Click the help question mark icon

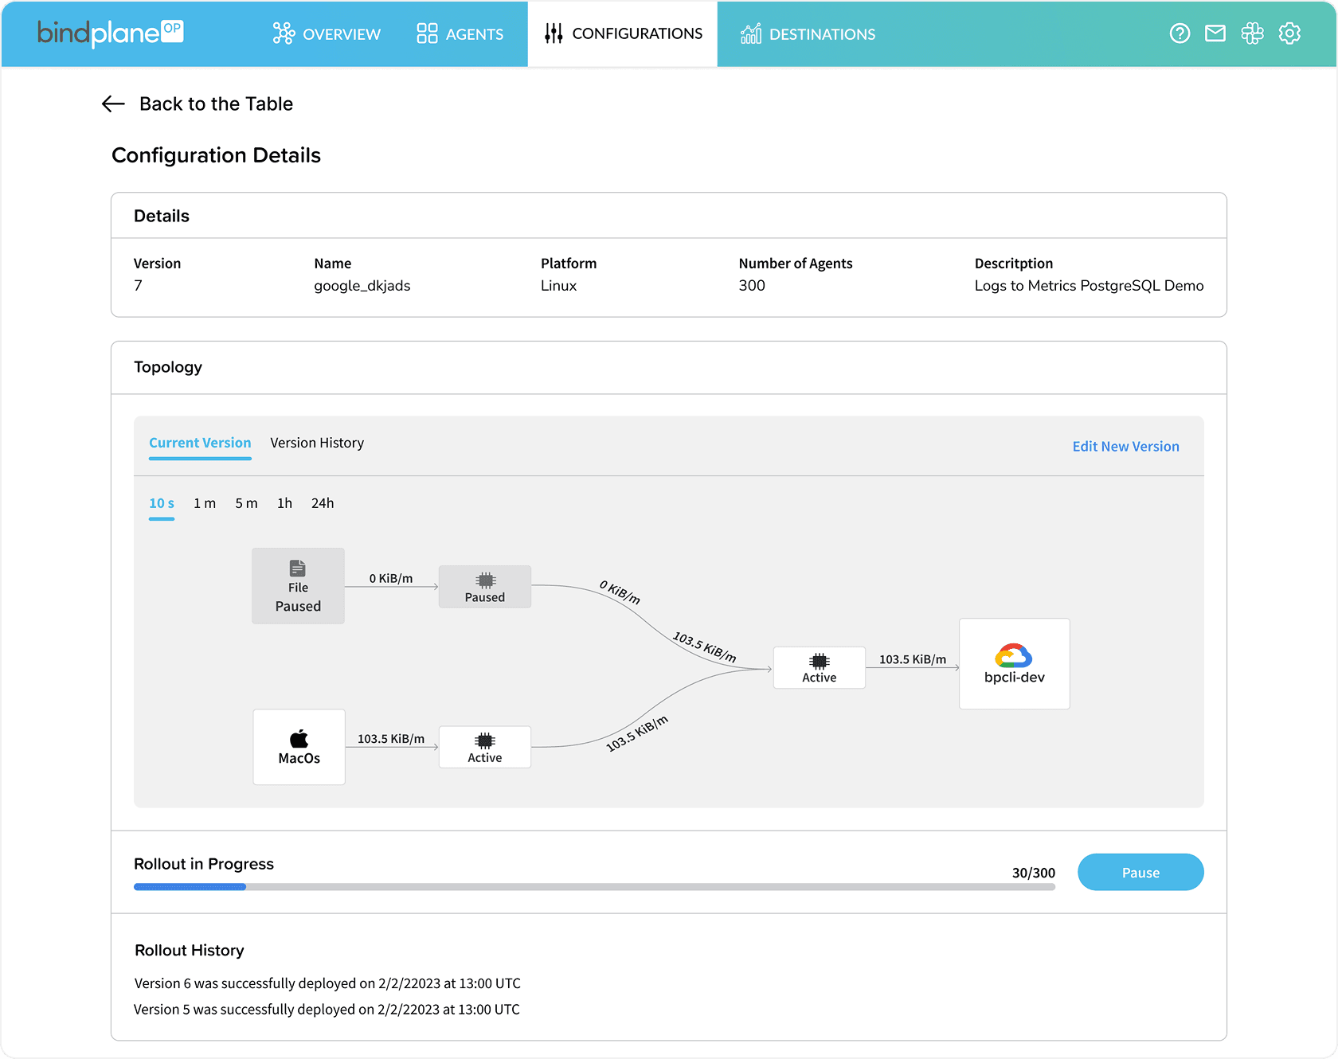point(1180,33)
